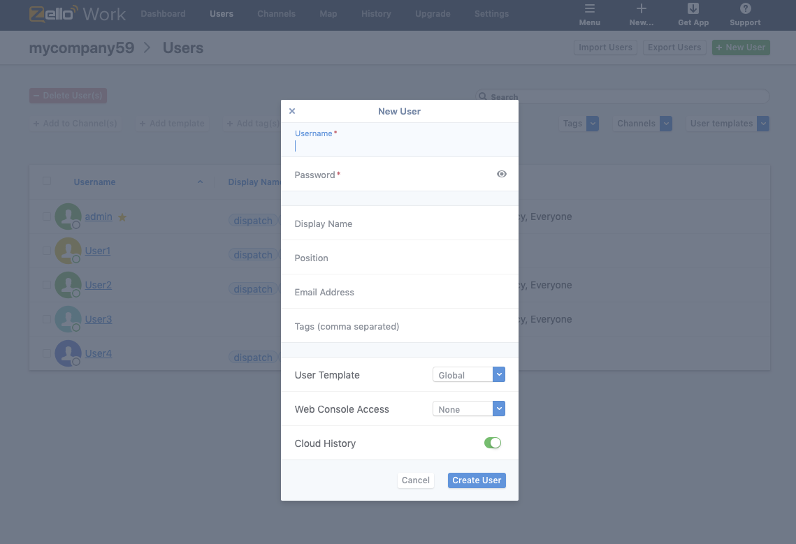Open the User2 profile link
The height and width of the screenshot is (544, 796).
coord(98,285)
